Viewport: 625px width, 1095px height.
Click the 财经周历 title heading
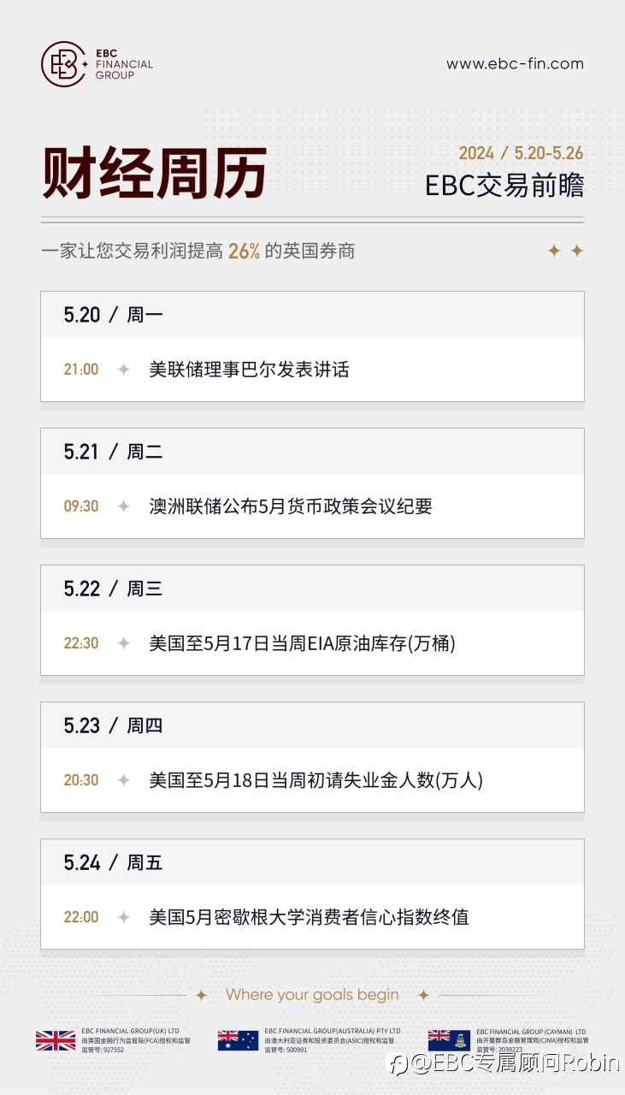click(x=155, y=174)
